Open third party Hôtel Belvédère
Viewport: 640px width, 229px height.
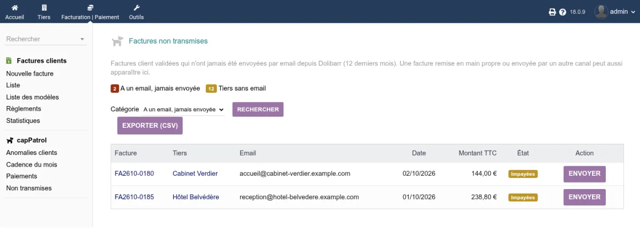(x=196, y=197)
